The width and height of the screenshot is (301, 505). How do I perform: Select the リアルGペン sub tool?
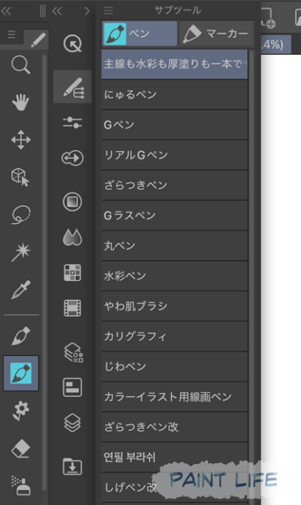[174, 155]
